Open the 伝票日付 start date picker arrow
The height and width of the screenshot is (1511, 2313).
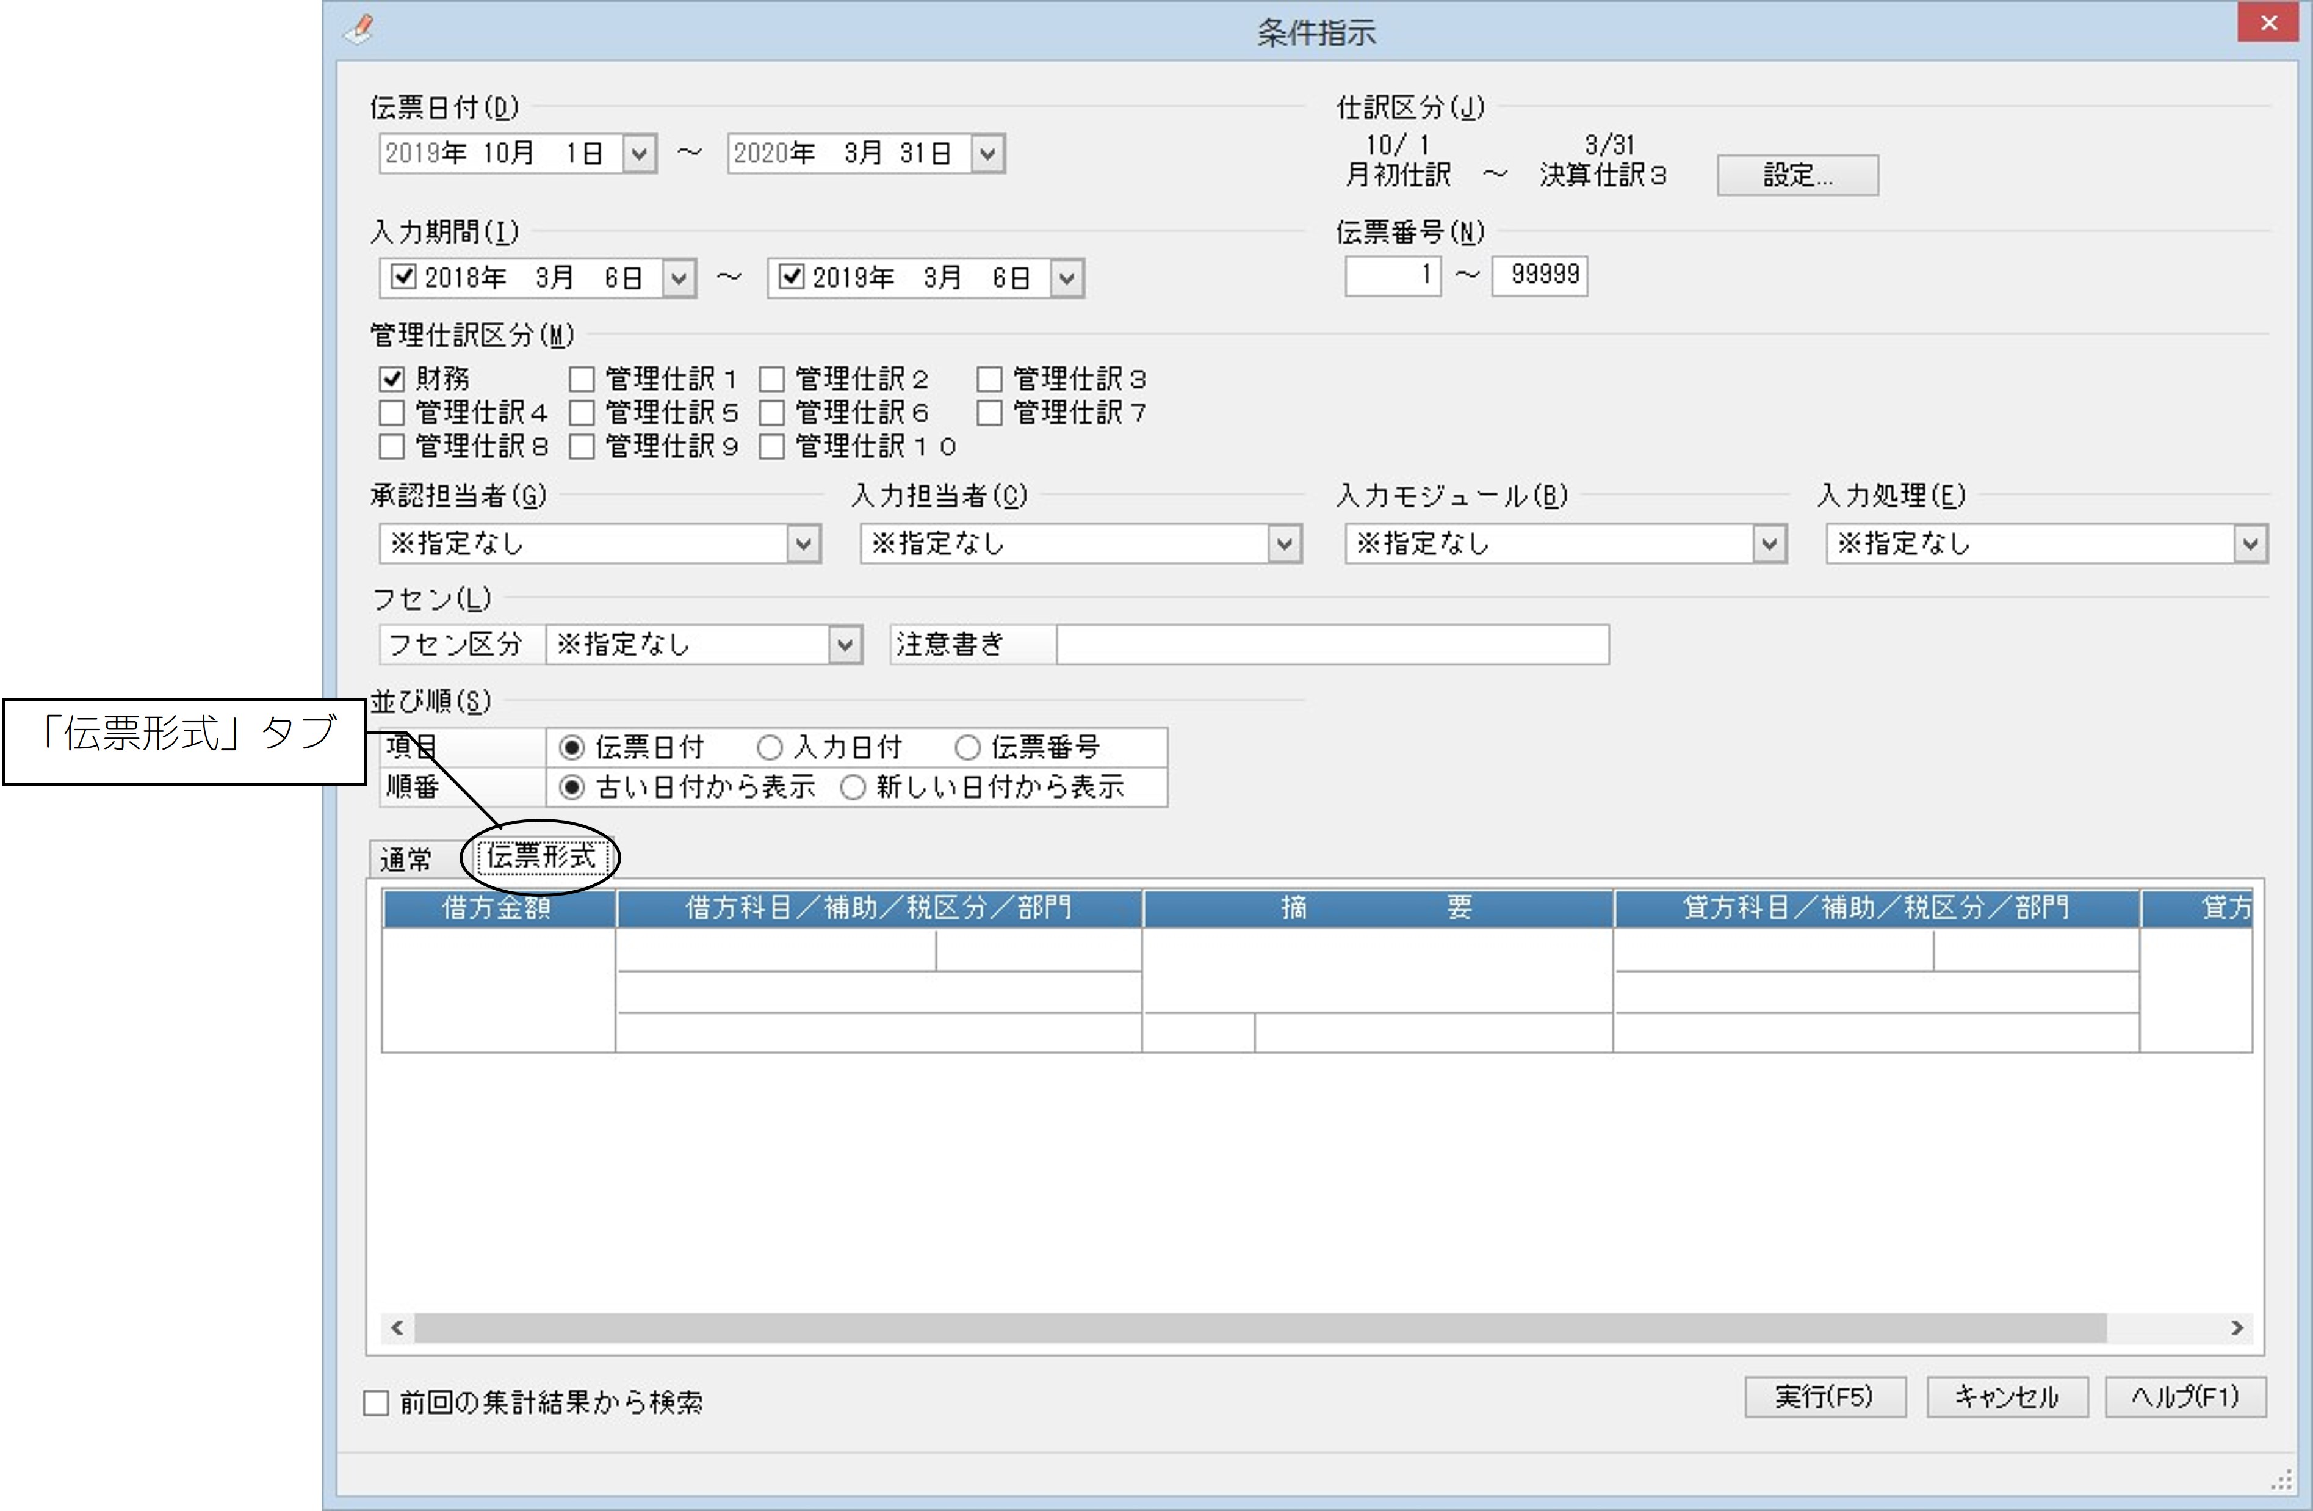pos(638,154)
